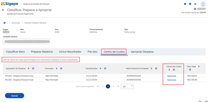The width and height of the screenshot is (208, 102).
Task: Click the logout exit icon
Action: click(195, 4)
